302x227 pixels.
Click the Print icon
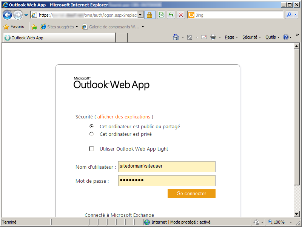(213, 37)
